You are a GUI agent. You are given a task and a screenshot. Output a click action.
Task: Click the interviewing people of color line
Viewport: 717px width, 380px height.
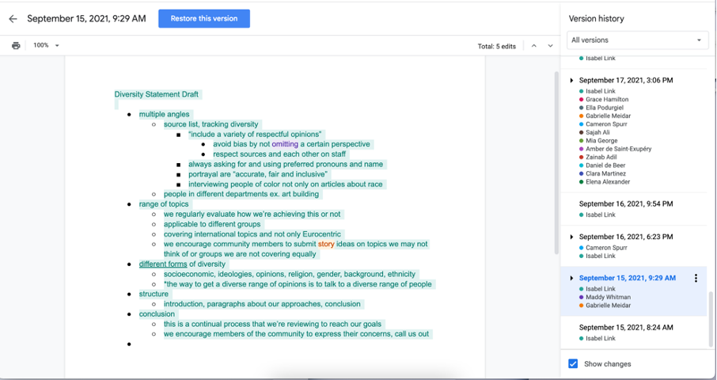tap(286, 184)
